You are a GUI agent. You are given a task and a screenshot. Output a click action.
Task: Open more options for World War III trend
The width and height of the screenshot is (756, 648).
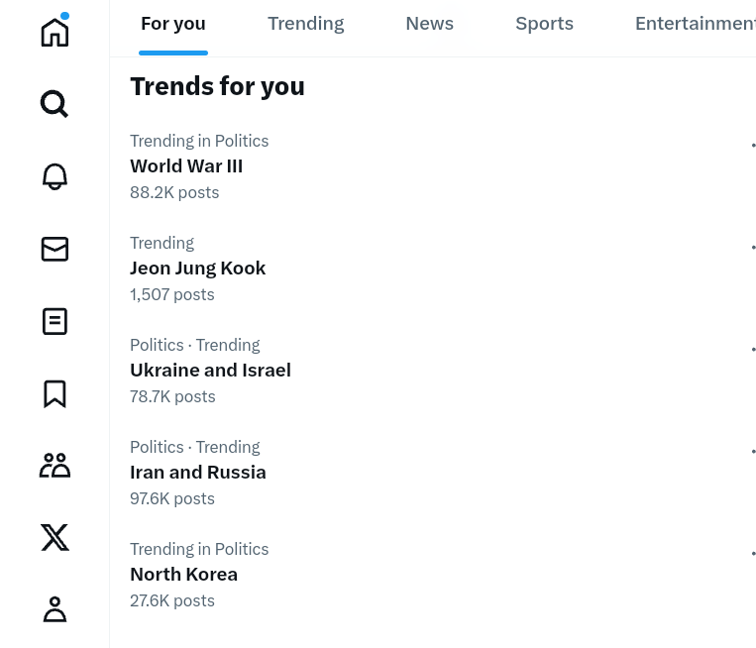752,146
